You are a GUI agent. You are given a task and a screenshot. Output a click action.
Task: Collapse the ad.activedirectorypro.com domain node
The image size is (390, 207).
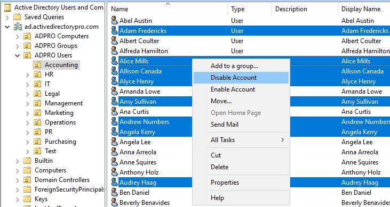pyautogui.click(x=7, y=27)
